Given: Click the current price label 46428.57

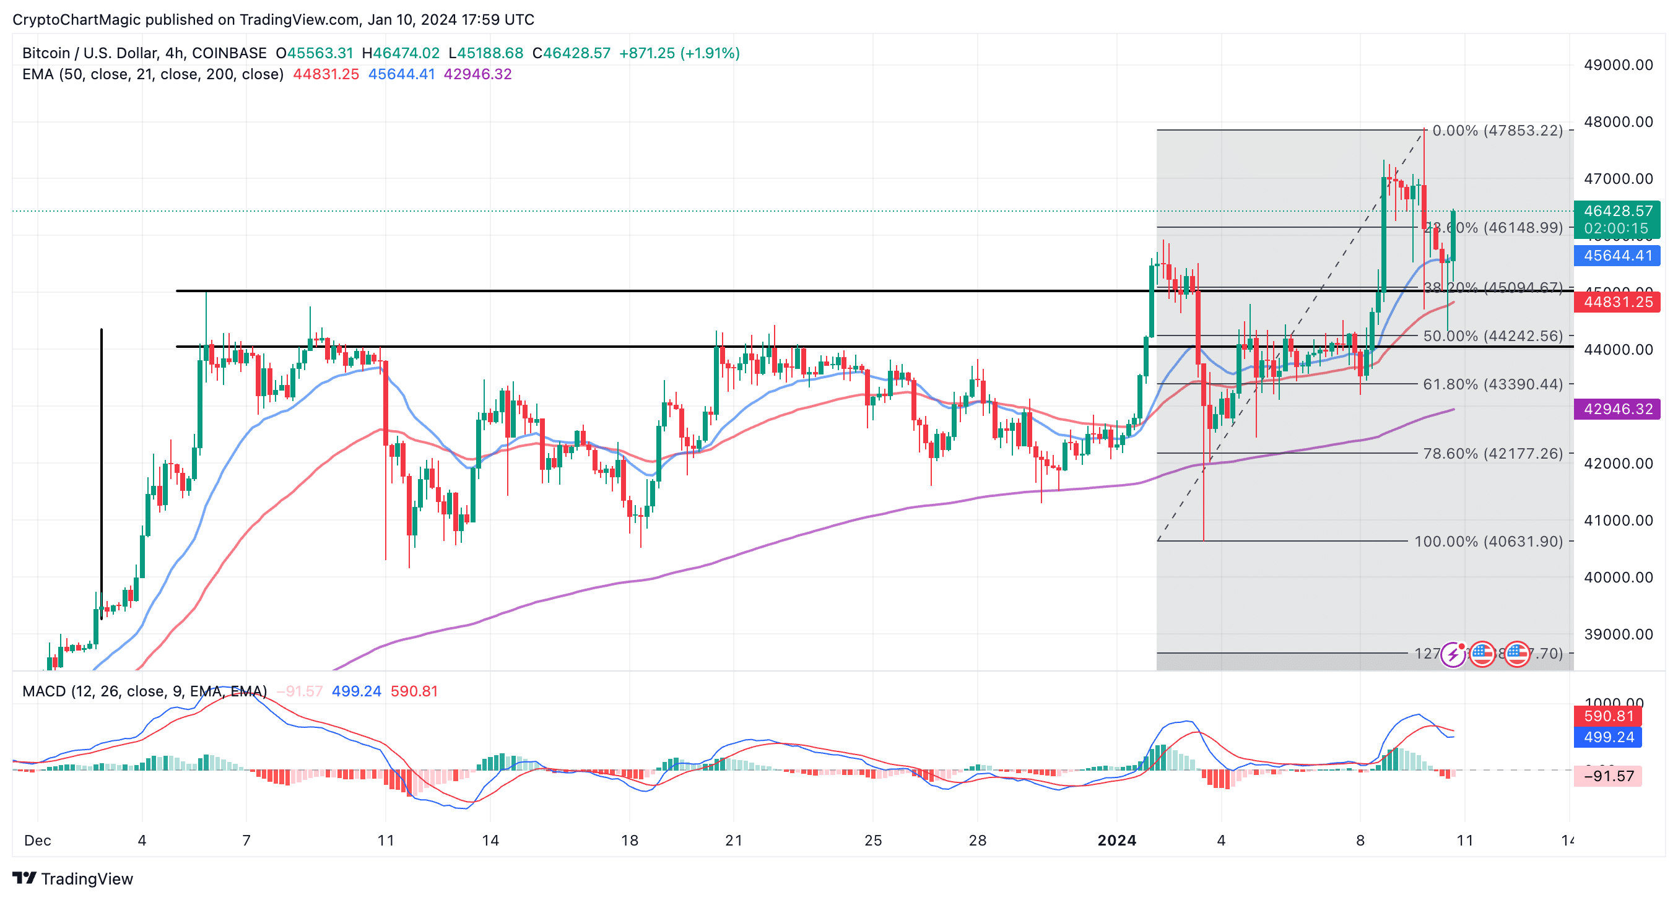Looking at the screenshot, I should point(1618,211).
